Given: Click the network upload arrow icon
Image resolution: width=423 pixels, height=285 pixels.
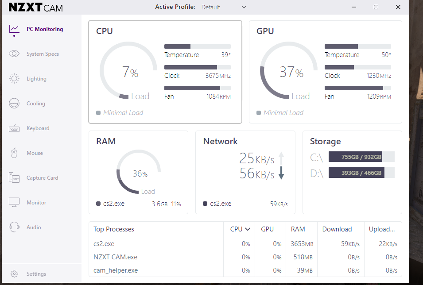Looking at the screenshot, I should click(281, 158).
